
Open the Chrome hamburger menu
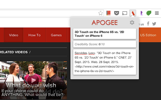(x=157, y=13)
